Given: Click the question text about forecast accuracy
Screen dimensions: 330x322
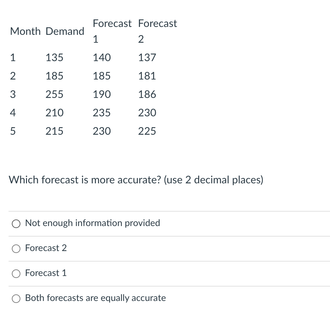Looking at the screenshot, I should (136, 180).
